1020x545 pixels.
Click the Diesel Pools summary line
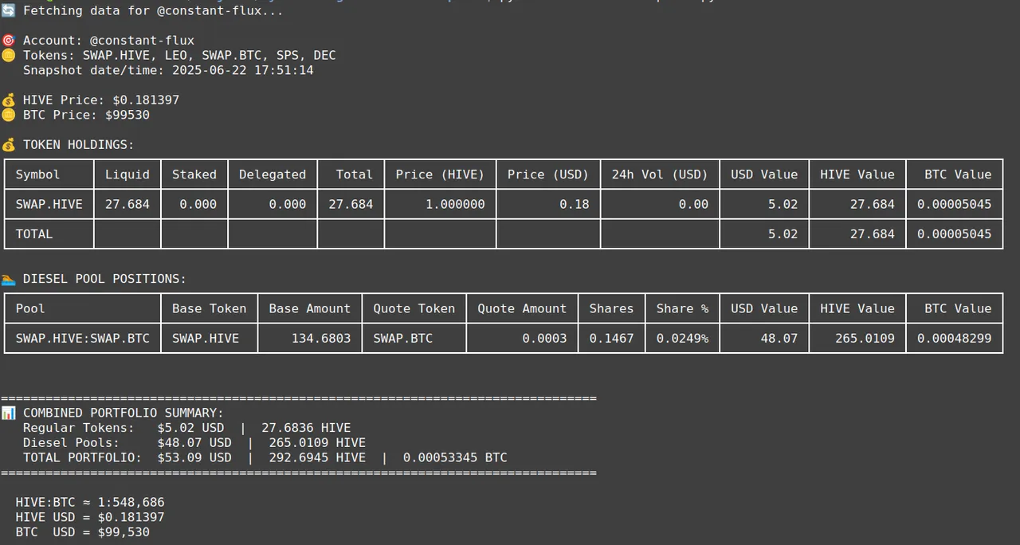[x=194, y=443]
